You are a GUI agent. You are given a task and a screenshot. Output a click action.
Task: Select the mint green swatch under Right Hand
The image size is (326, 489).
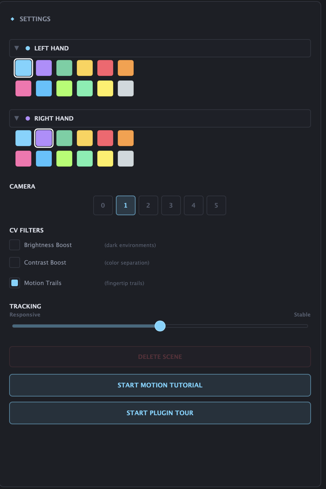point(85,159)
